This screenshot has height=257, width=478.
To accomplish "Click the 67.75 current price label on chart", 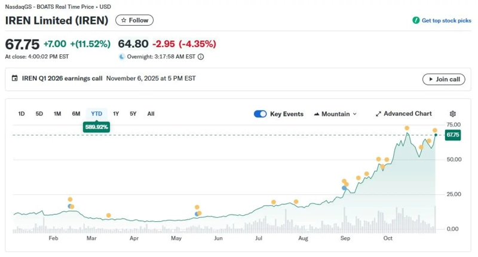I will tap(452, 135).
